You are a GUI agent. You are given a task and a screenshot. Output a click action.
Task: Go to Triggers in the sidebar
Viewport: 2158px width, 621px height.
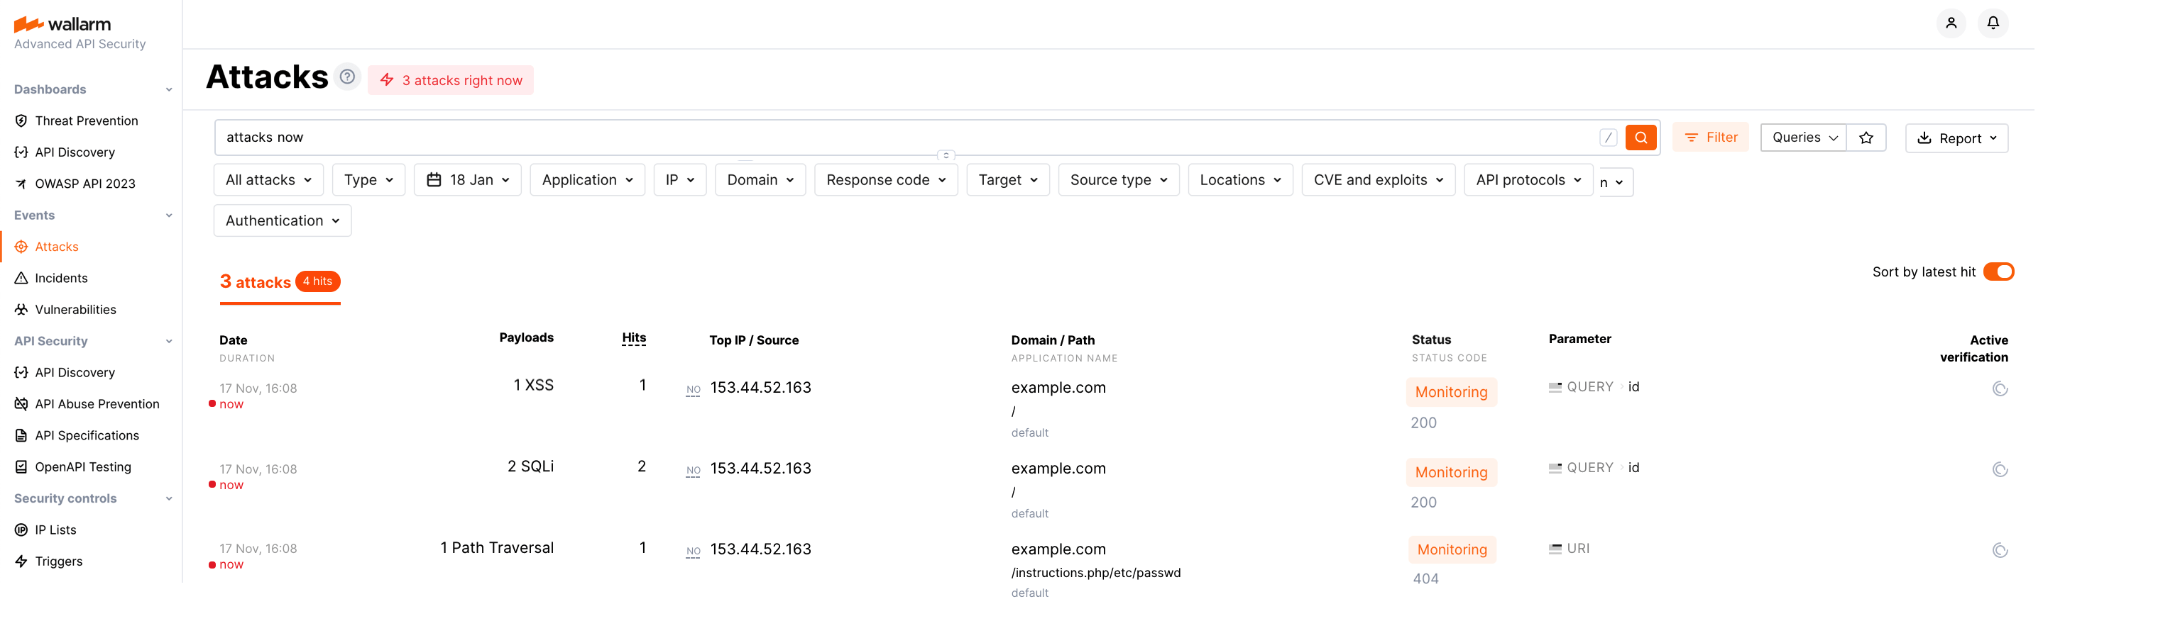coord(59,561)
